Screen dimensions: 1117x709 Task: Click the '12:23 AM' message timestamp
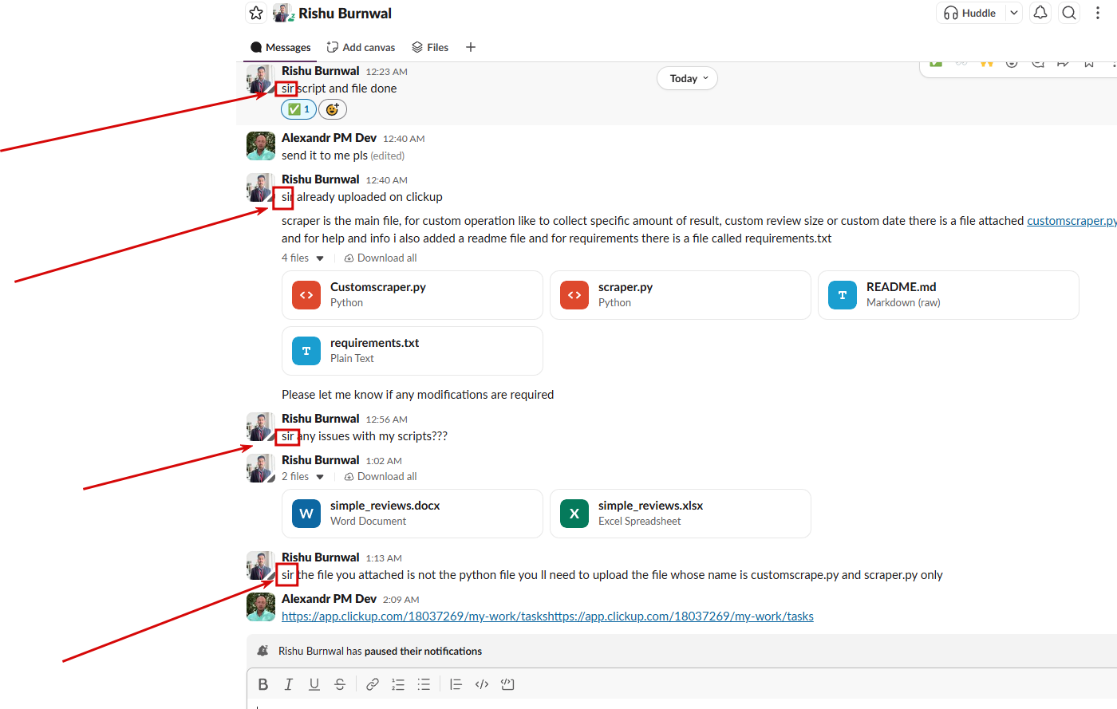[387, 72]
